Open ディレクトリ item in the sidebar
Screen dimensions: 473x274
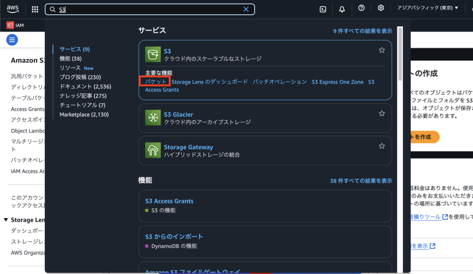click(x=28, y=87)
